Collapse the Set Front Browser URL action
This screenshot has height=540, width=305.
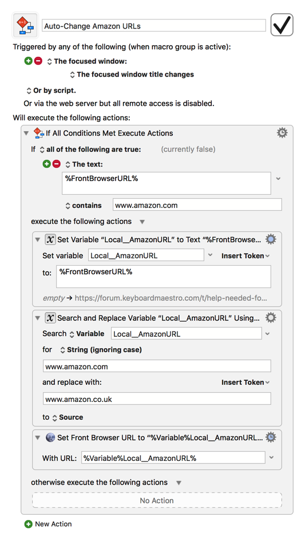click(x=38, y=437)
